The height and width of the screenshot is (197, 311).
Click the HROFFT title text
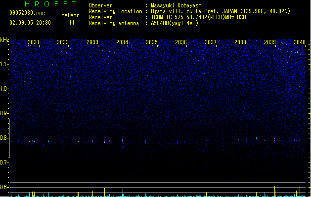point(50,4)
